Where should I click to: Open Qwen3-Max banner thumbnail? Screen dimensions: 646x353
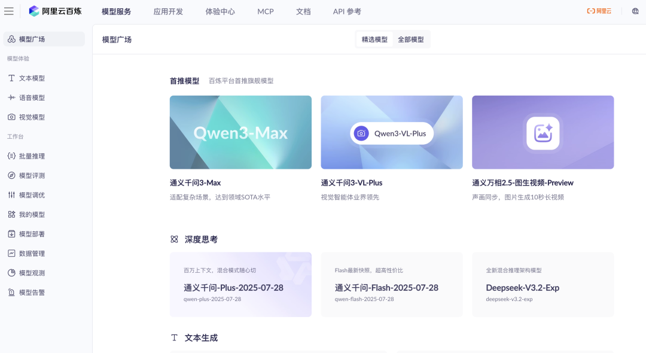point(240,132)
